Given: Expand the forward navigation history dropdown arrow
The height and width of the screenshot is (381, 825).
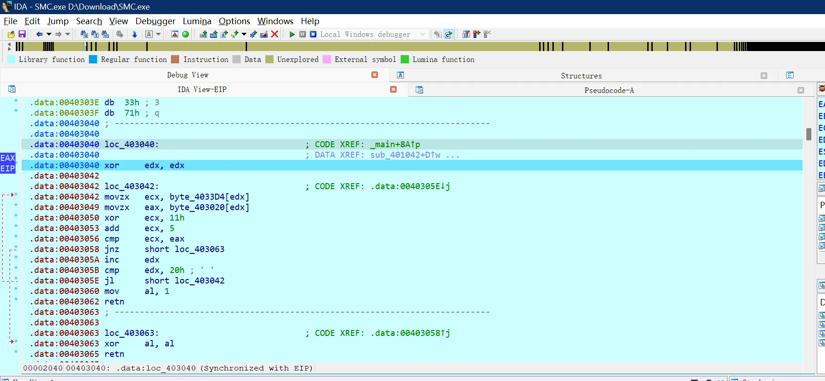Looking at the screenshot, I should coord(68,34).
